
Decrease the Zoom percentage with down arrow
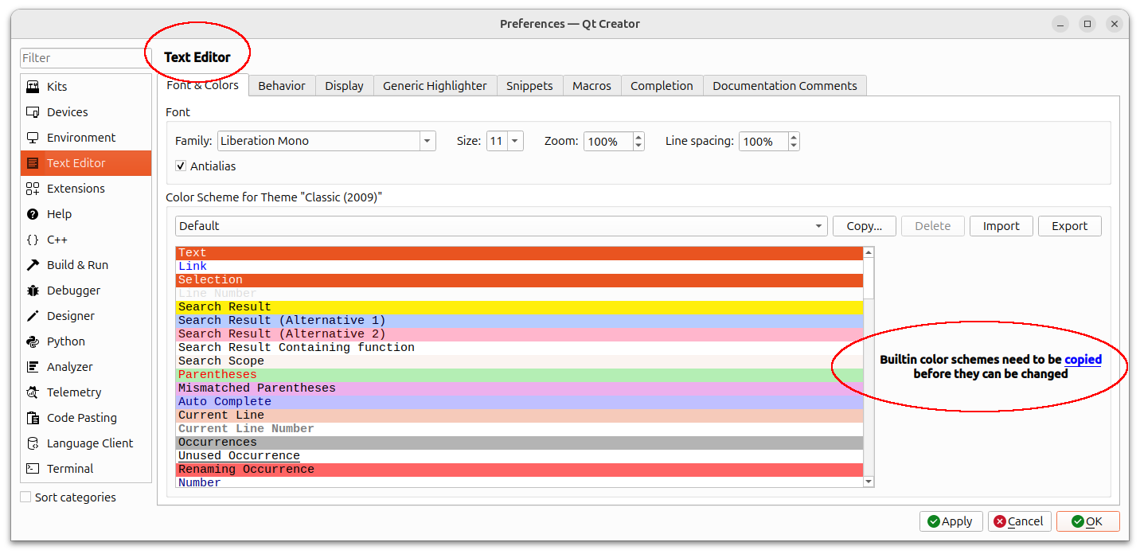638,146
